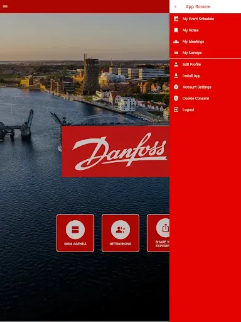Click the App Review title
The height and width of the screenshot is (322, 241).
198,7
